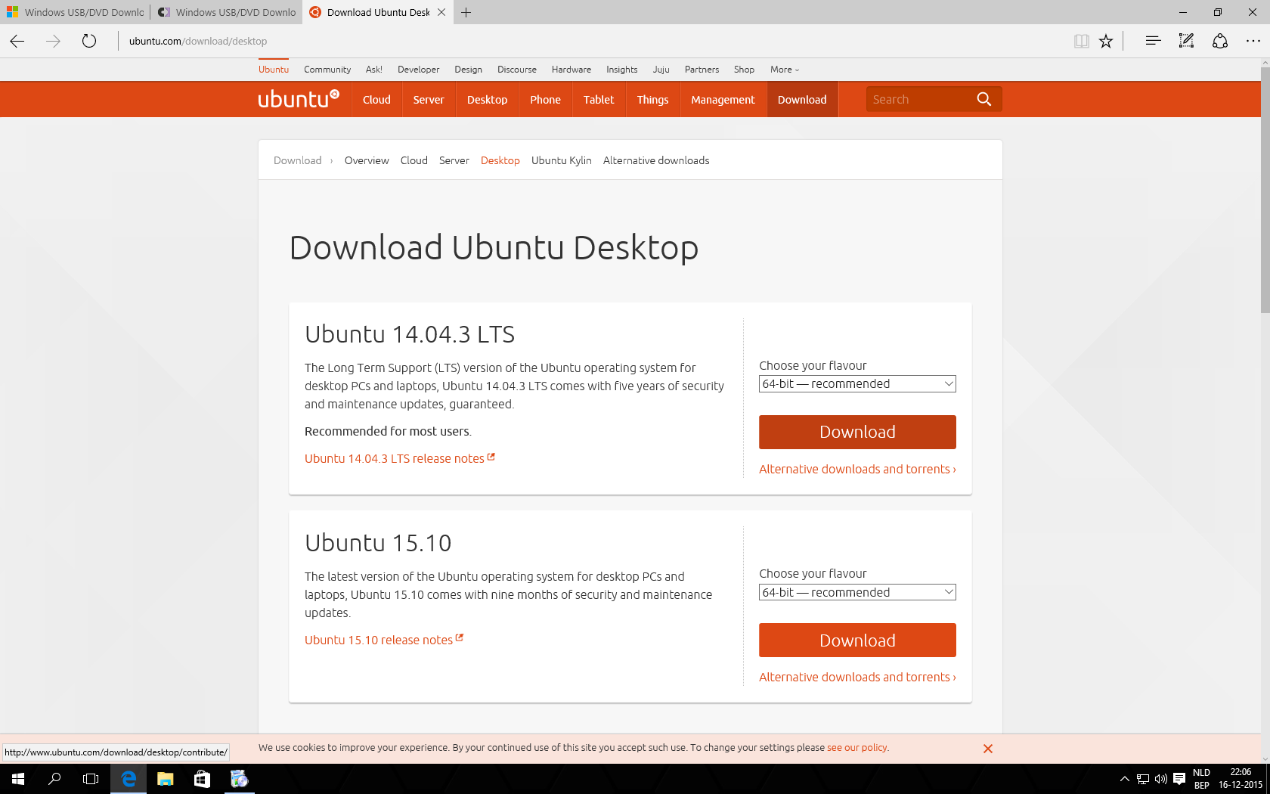Start a Web Note with the annotation icon
This screenshot has width=1270, height=794.
pyautogui.click(x=1185, y=41)
